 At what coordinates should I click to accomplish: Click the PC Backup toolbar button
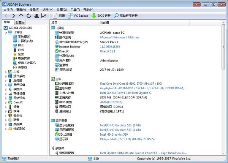click(78, 16)
